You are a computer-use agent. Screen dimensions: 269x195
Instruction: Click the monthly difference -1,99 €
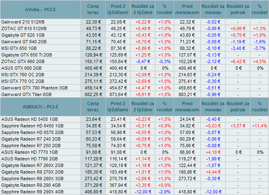[213, 159]
